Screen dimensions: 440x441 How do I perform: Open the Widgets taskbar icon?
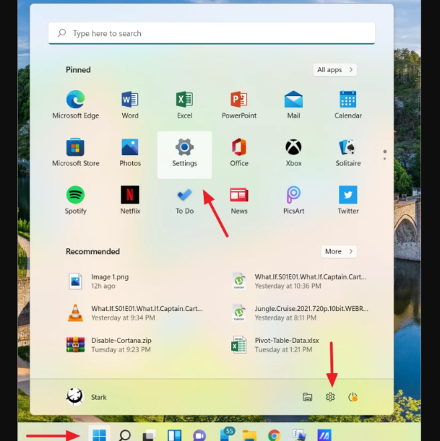coord(175,435)
